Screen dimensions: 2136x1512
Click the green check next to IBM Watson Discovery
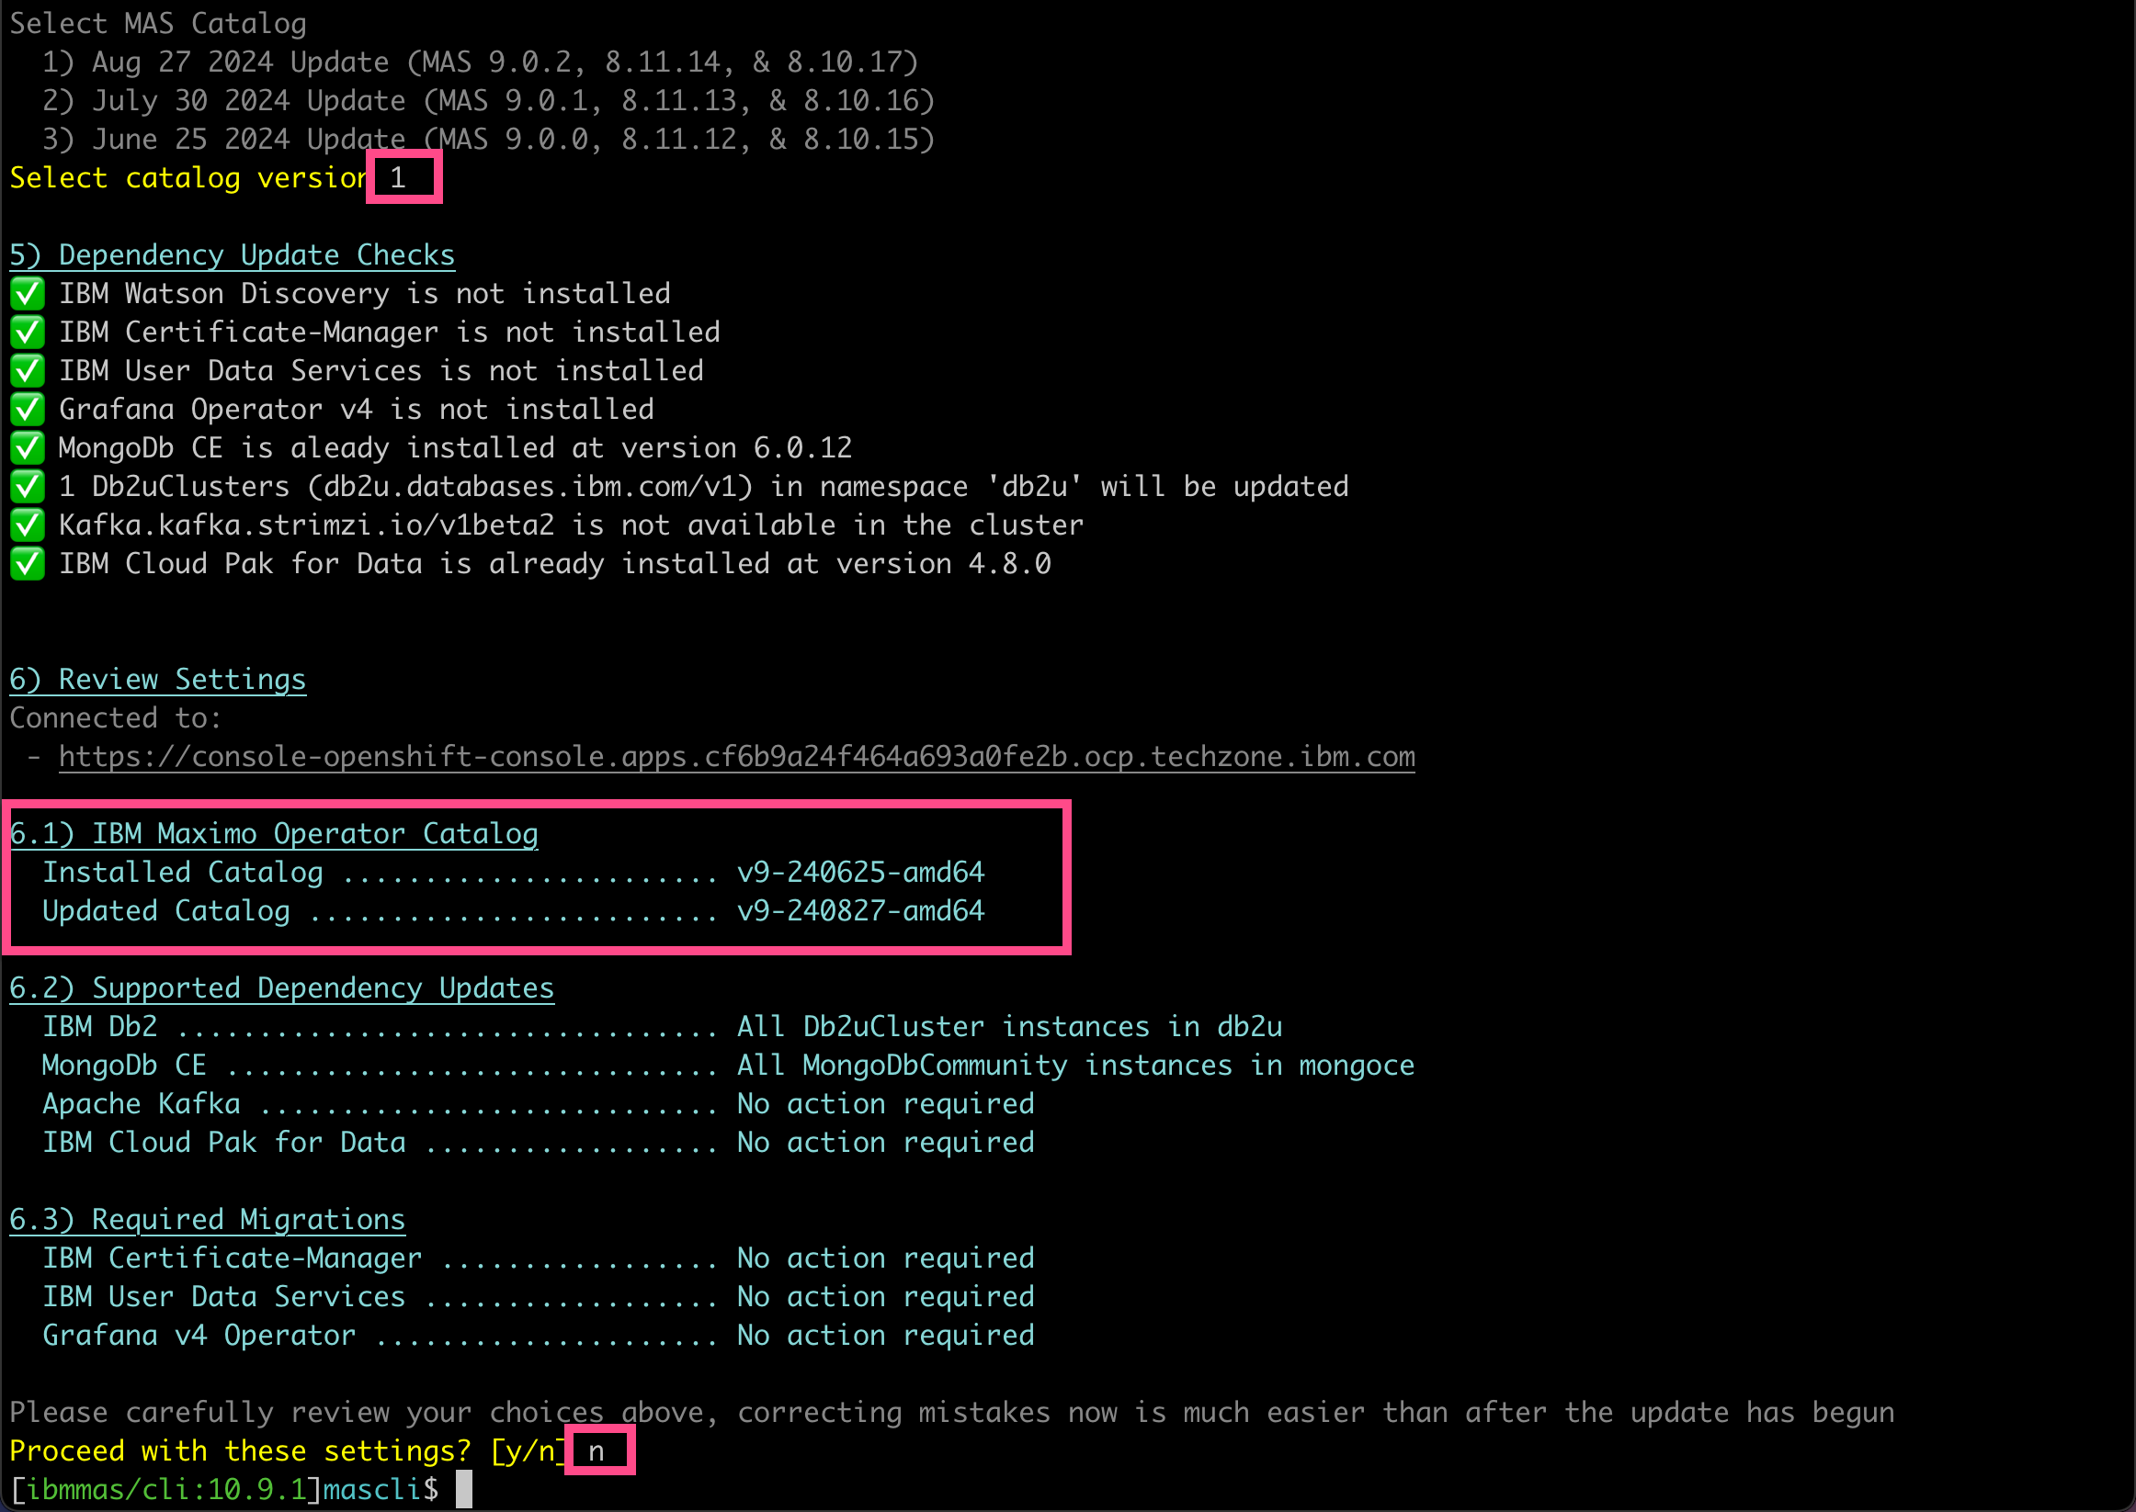coord(27,294)
